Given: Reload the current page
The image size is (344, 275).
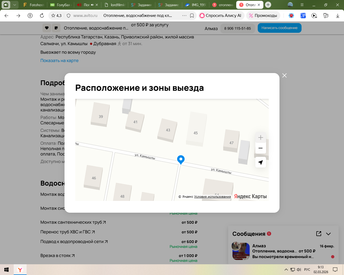Looking at the screenshot, I should point(42,16).
